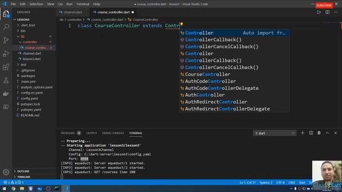Open the Extensions view
This screenshot has width=342, height=192.
6,67
